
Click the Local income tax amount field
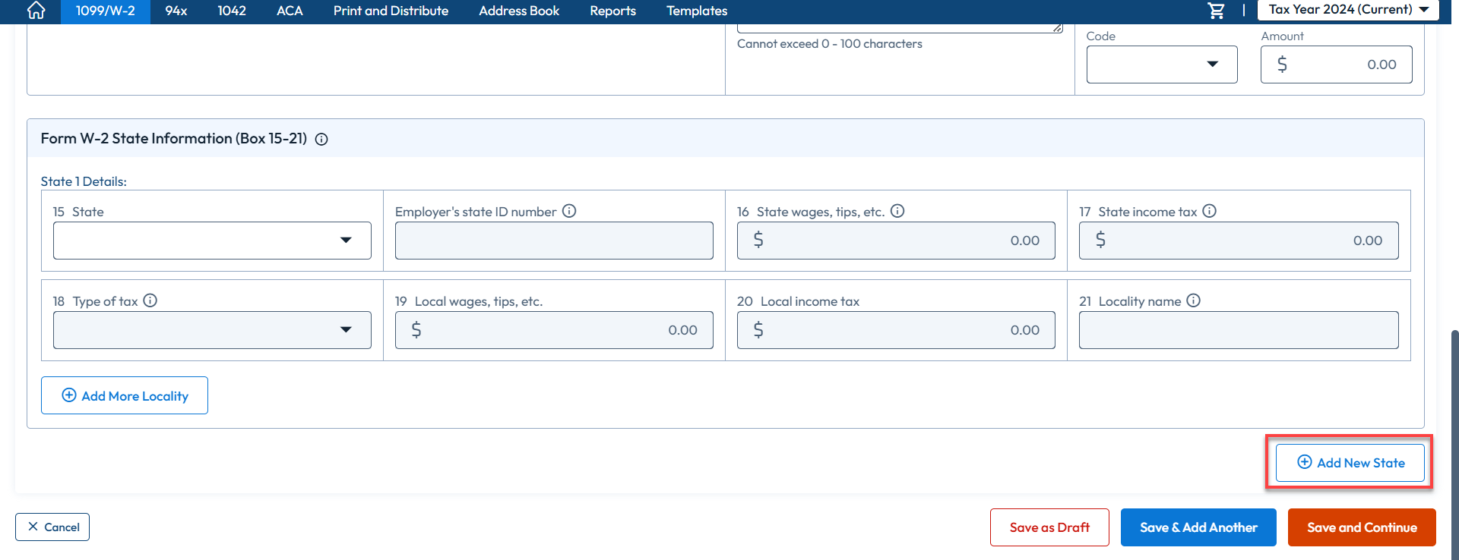tap(896, 330)
